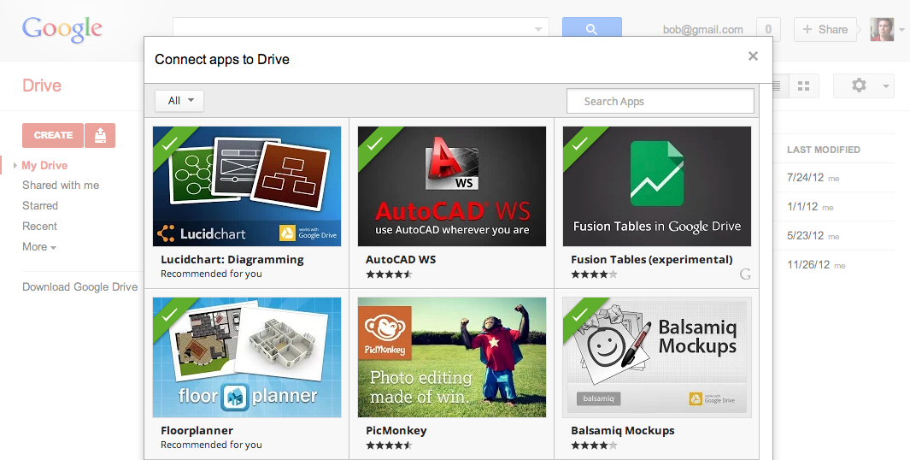Select the row modified 1/1/12
Image resolution: width=910 pixels, height=460 pixels.
tap(834, 207)
